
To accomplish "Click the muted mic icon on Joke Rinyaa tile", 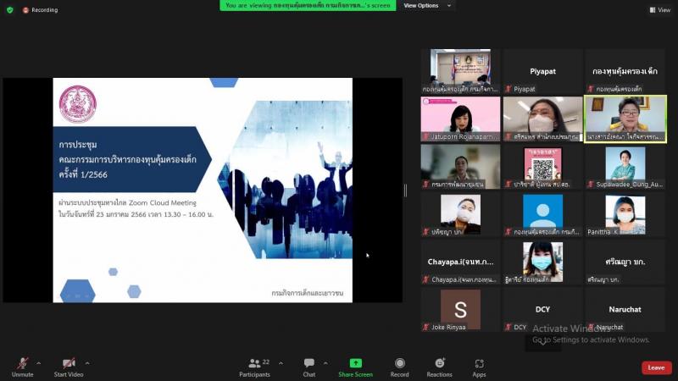I will 426,327.
